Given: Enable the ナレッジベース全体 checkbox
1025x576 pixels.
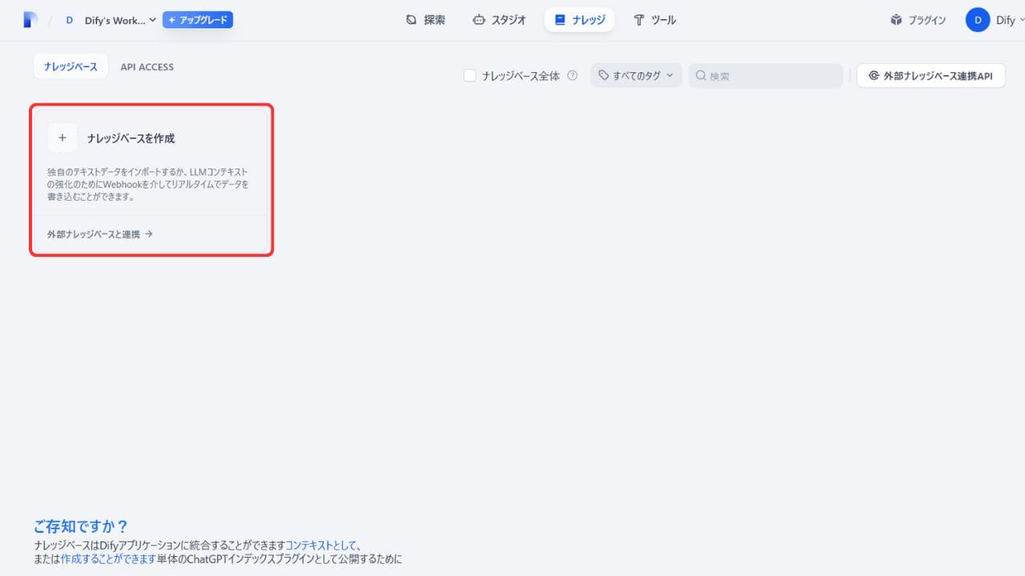Looking at the screenshot, I should 470,76.
